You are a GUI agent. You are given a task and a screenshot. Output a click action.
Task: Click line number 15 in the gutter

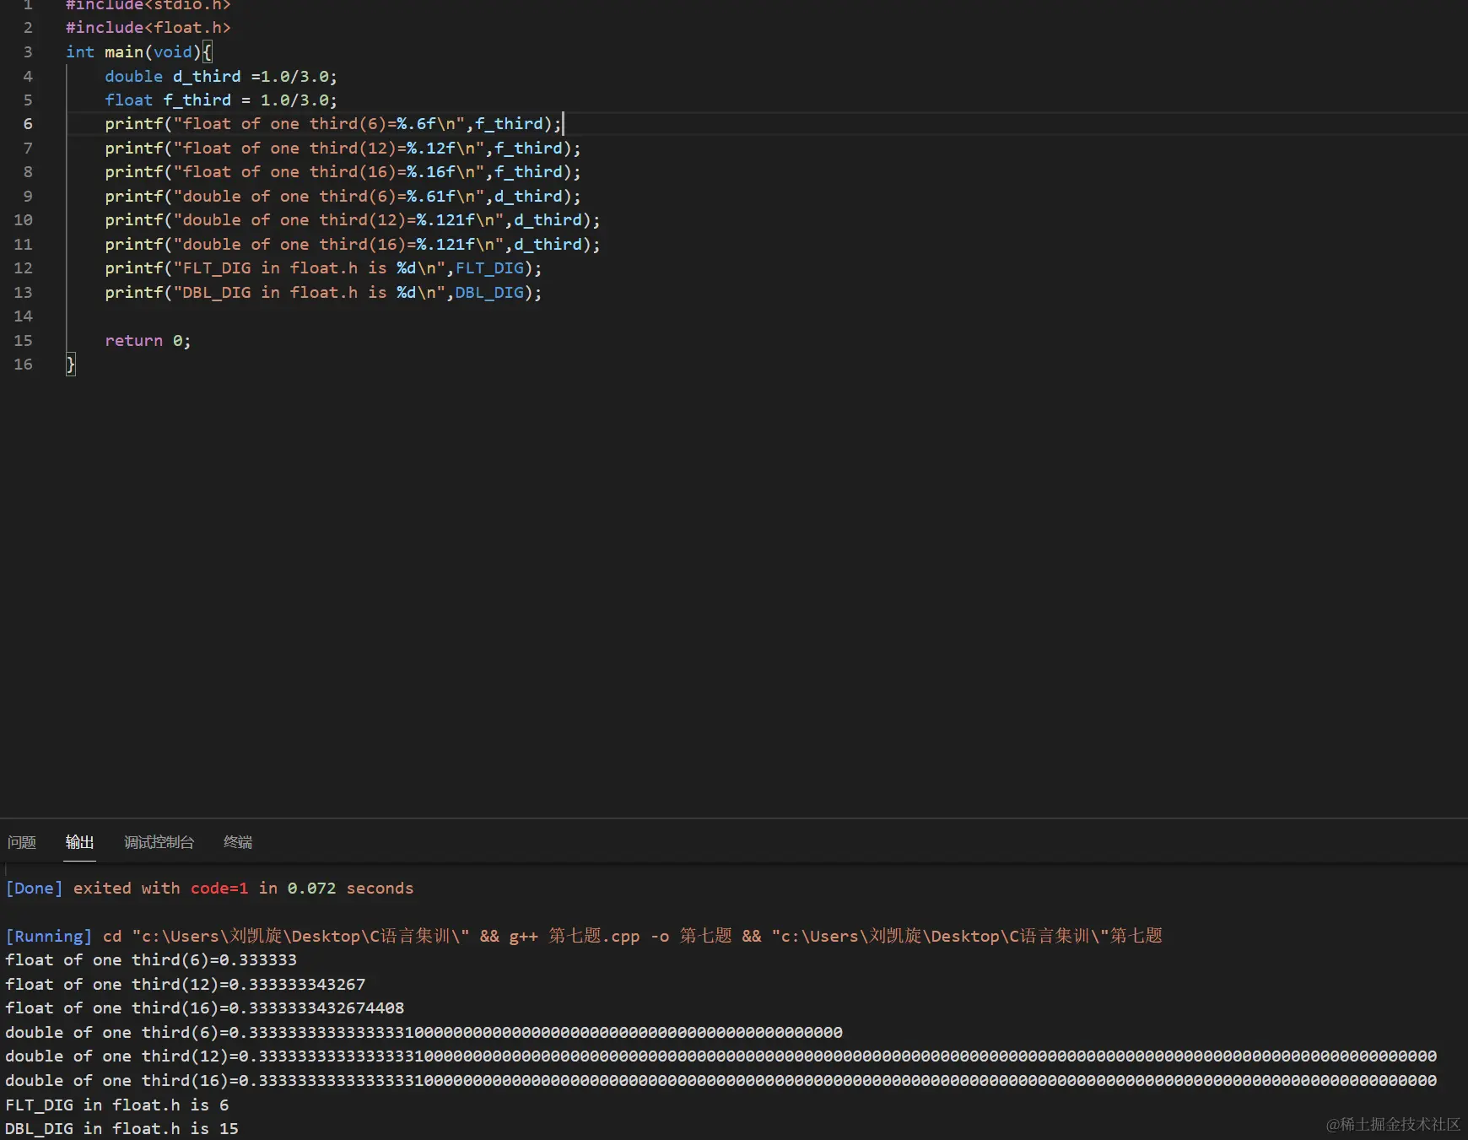(24, 341)
